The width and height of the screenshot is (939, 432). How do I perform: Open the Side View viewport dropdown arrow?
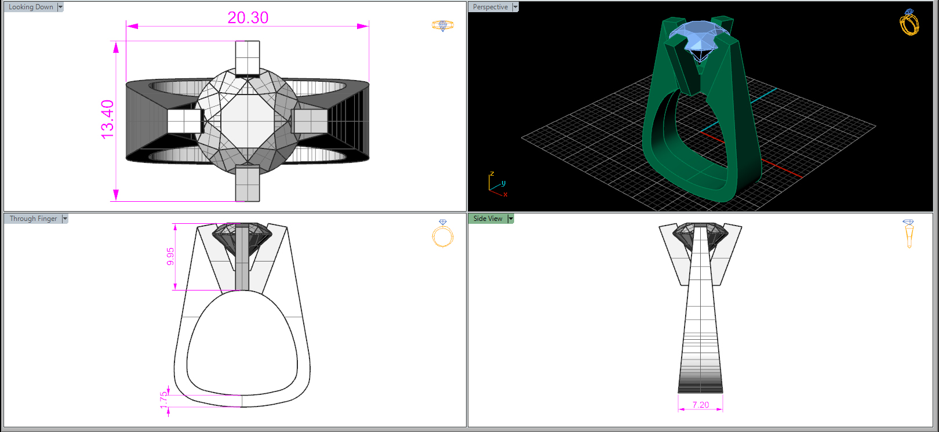pyautogui.click(x=511, y=219)
